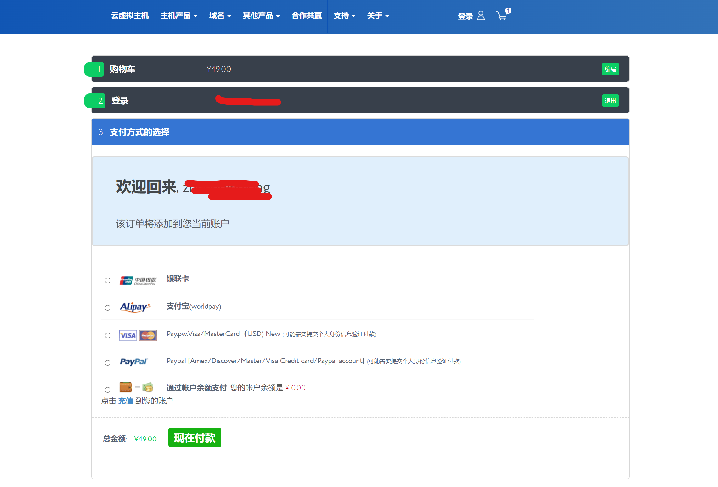Click the 该订单将添加到您当前账户 message
718x487 pixels.
coord(172,224)
